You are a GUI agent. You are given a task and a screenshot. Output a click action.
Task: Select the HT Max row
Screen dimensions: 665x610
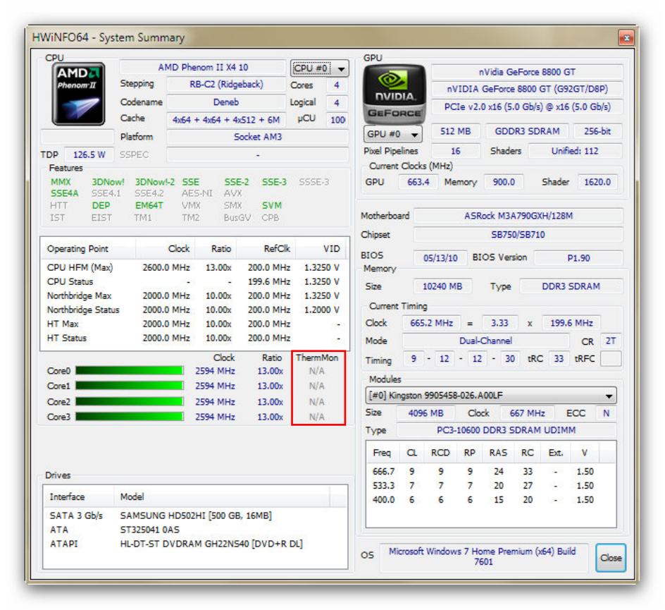click(x=194, y=324)
